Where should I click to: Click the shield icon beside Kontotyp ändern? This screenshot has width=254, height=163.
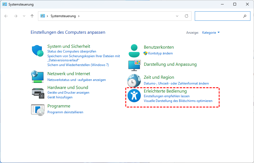pyautogui.click(x=145, y=53)
